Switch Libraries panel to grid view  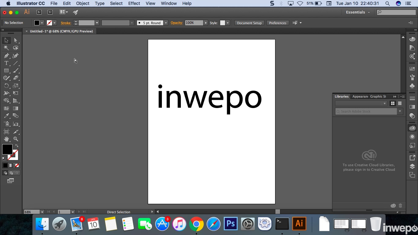393,103
